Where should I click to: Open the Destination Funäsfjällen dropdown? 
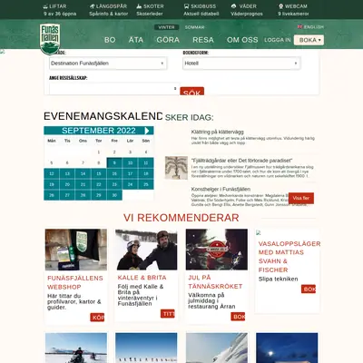pyautogui.click(x=108, y=64)
